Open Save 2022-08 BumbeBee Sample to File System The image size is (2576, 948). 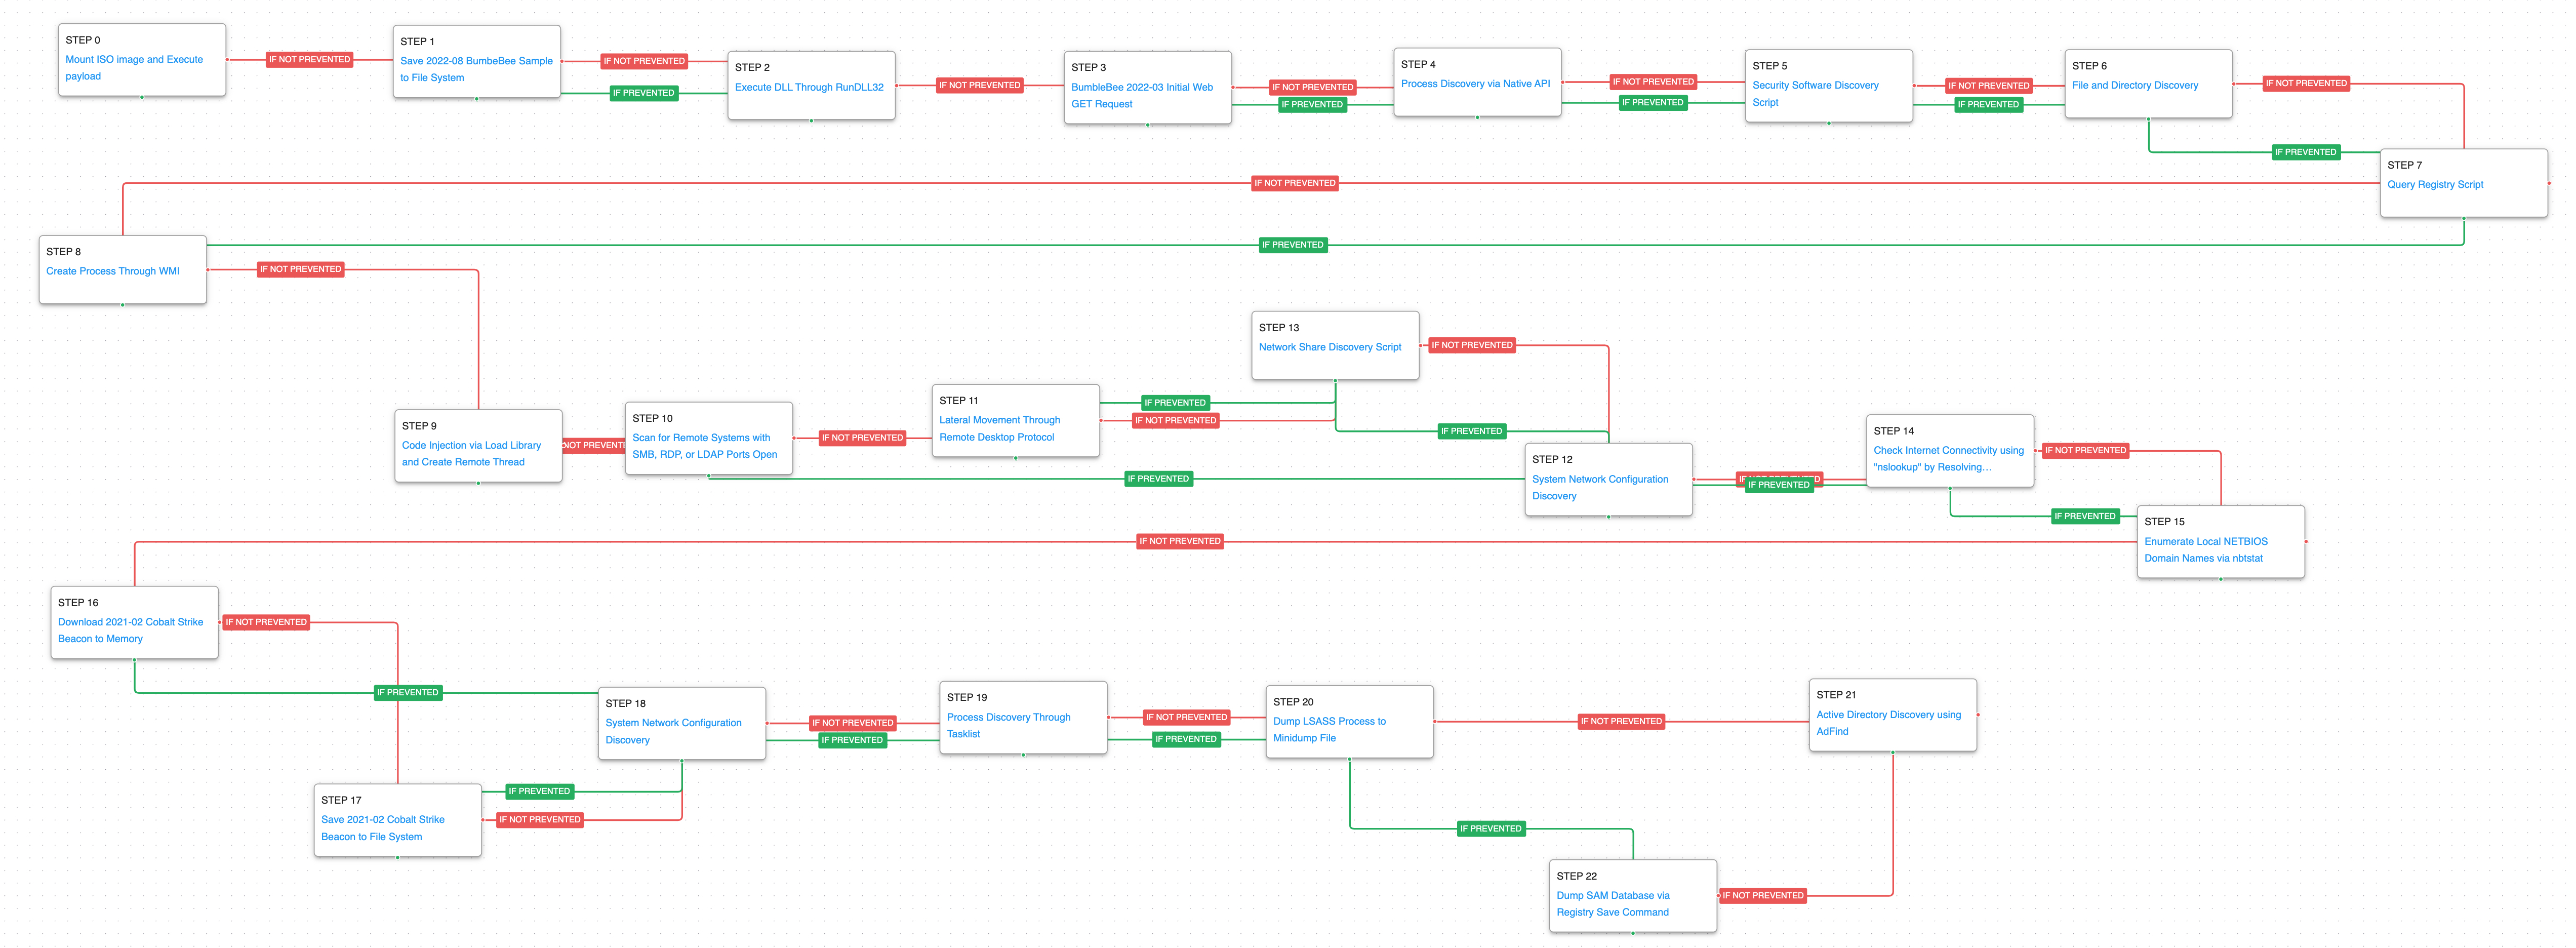click(476, 61)
